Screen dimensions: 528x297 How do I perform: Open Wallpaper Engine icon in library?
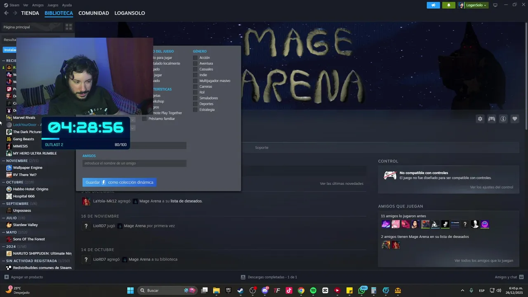point(9,167)
